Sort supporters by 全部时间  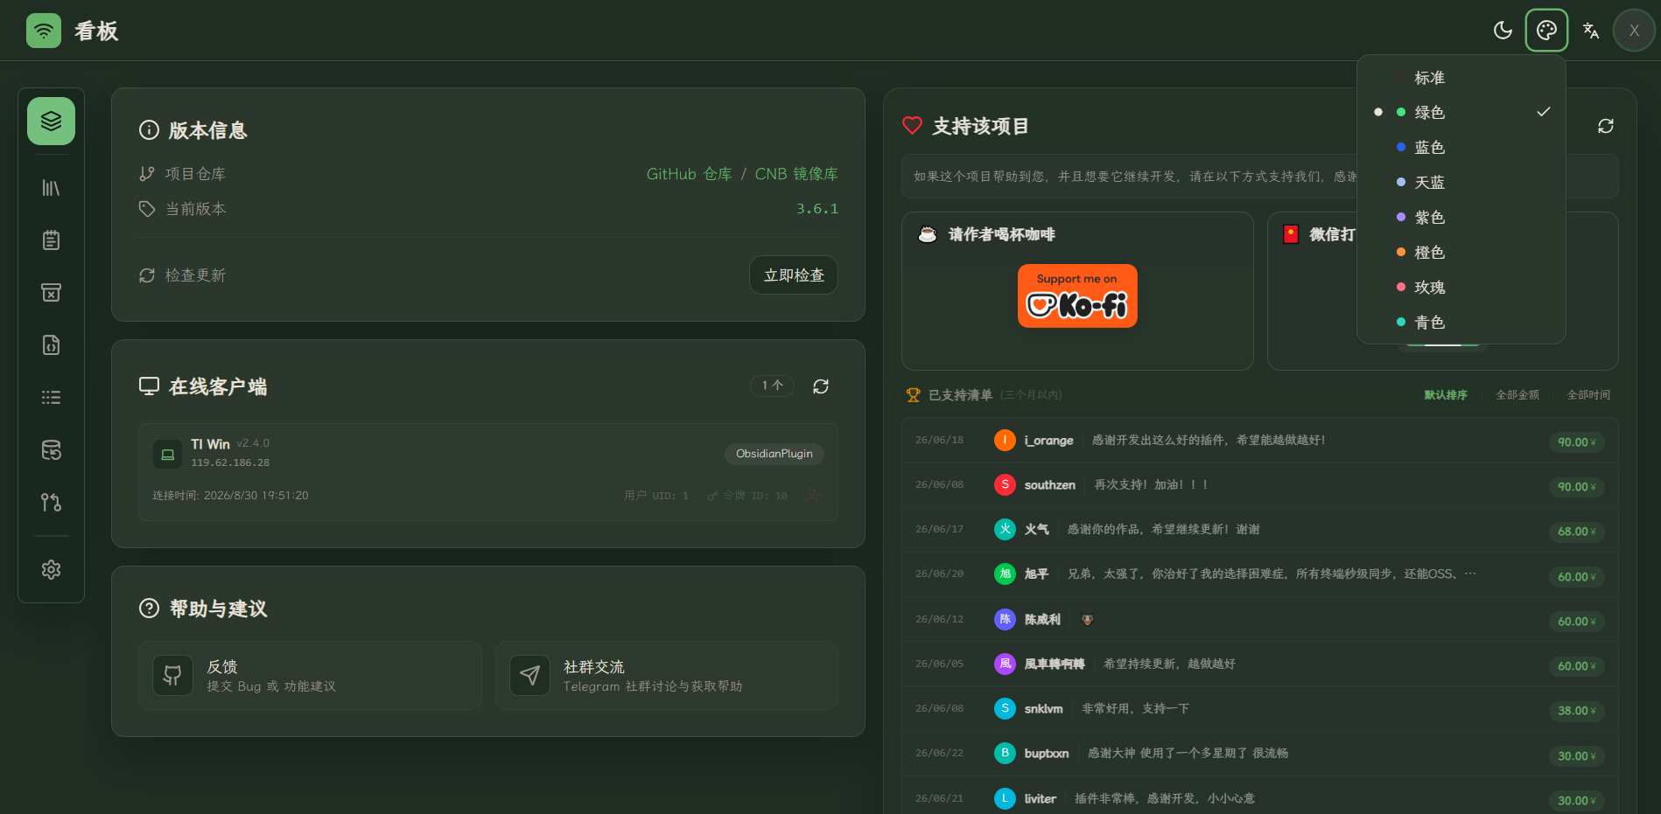[1588, 395]
